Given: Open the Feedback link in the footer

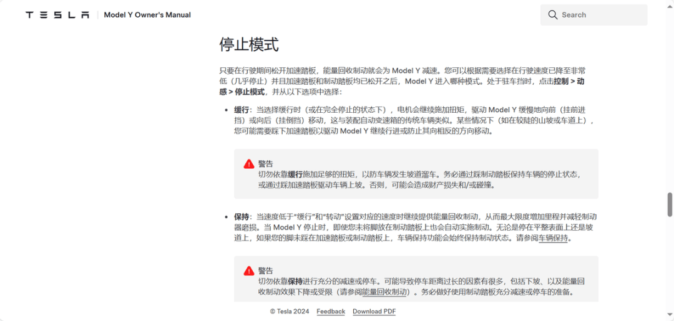Looking at the screenshot, I should [x=330, y=312].
